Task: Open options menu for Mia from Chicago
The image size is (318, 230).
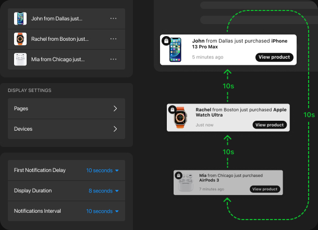Action: (113, 59)
